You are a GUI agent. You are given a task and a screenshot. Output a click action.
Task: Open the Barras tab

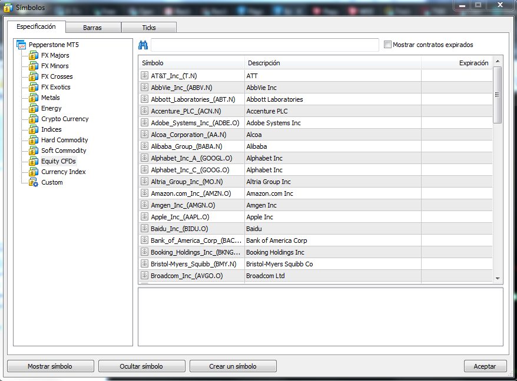tap(92, 28)
